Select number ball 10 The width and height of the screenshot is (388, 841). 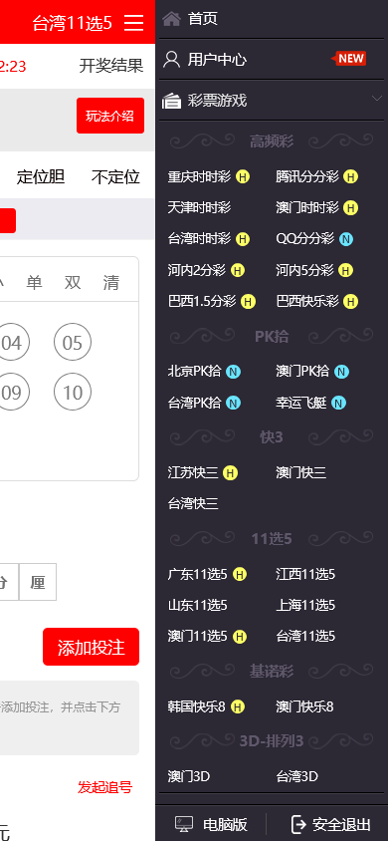point(73,392)
